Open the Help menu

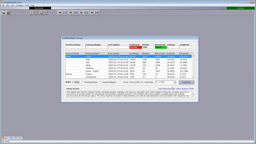click(32, 5)
